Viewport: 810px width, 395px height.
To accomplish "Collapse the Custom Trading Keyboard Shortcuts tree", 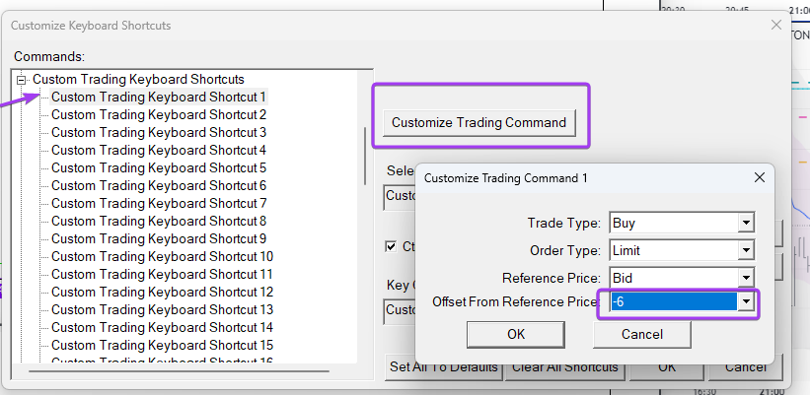I will (x=23, y=79).
